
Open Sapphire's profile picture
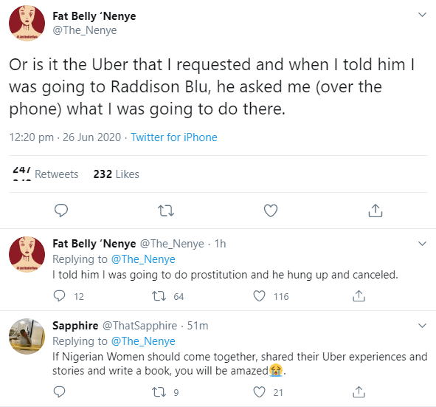[27, 336]
